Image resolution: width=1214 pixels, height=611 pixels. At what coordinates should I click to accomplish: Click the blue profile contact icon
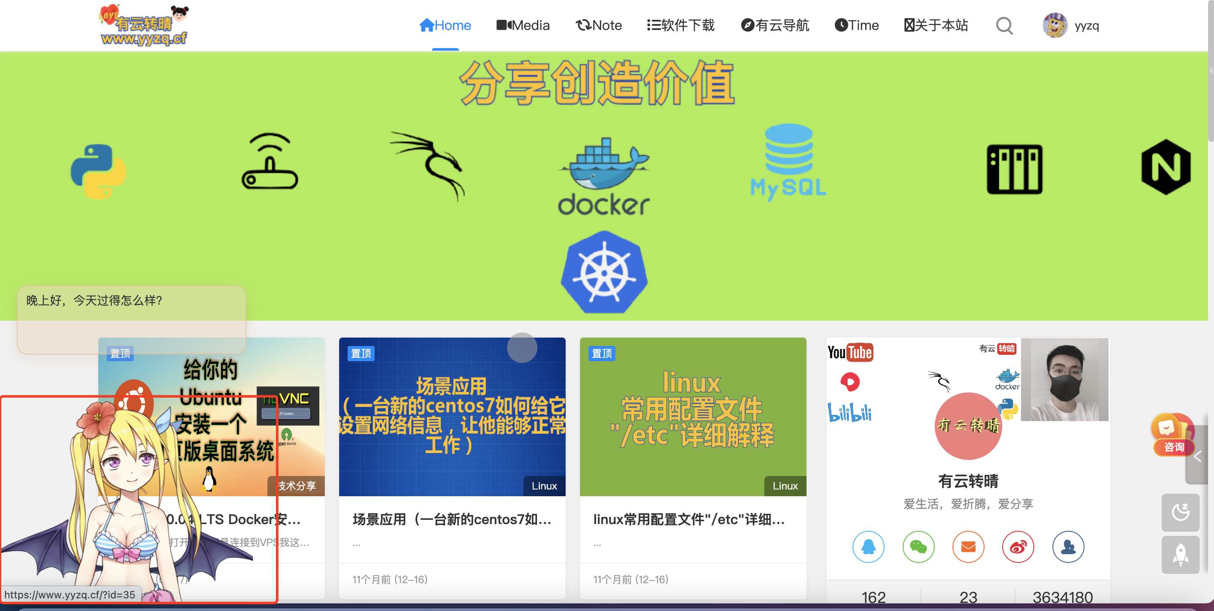point(1068,547)
